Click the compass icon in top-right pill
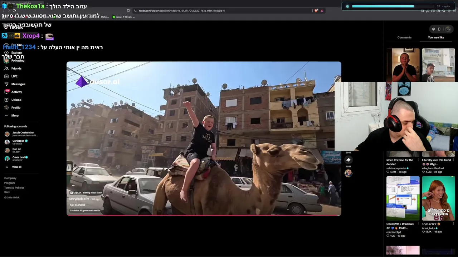Viewport: 458px width, 257px height. (x=433, y=29)
